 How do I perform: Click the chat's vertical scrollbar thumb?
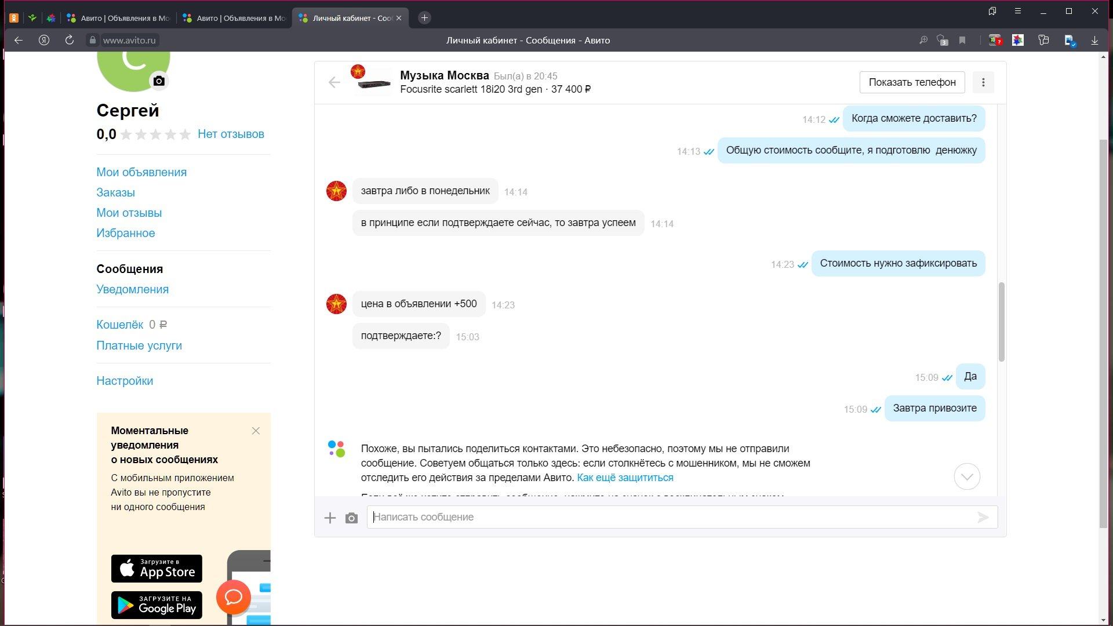point(1001,322)
